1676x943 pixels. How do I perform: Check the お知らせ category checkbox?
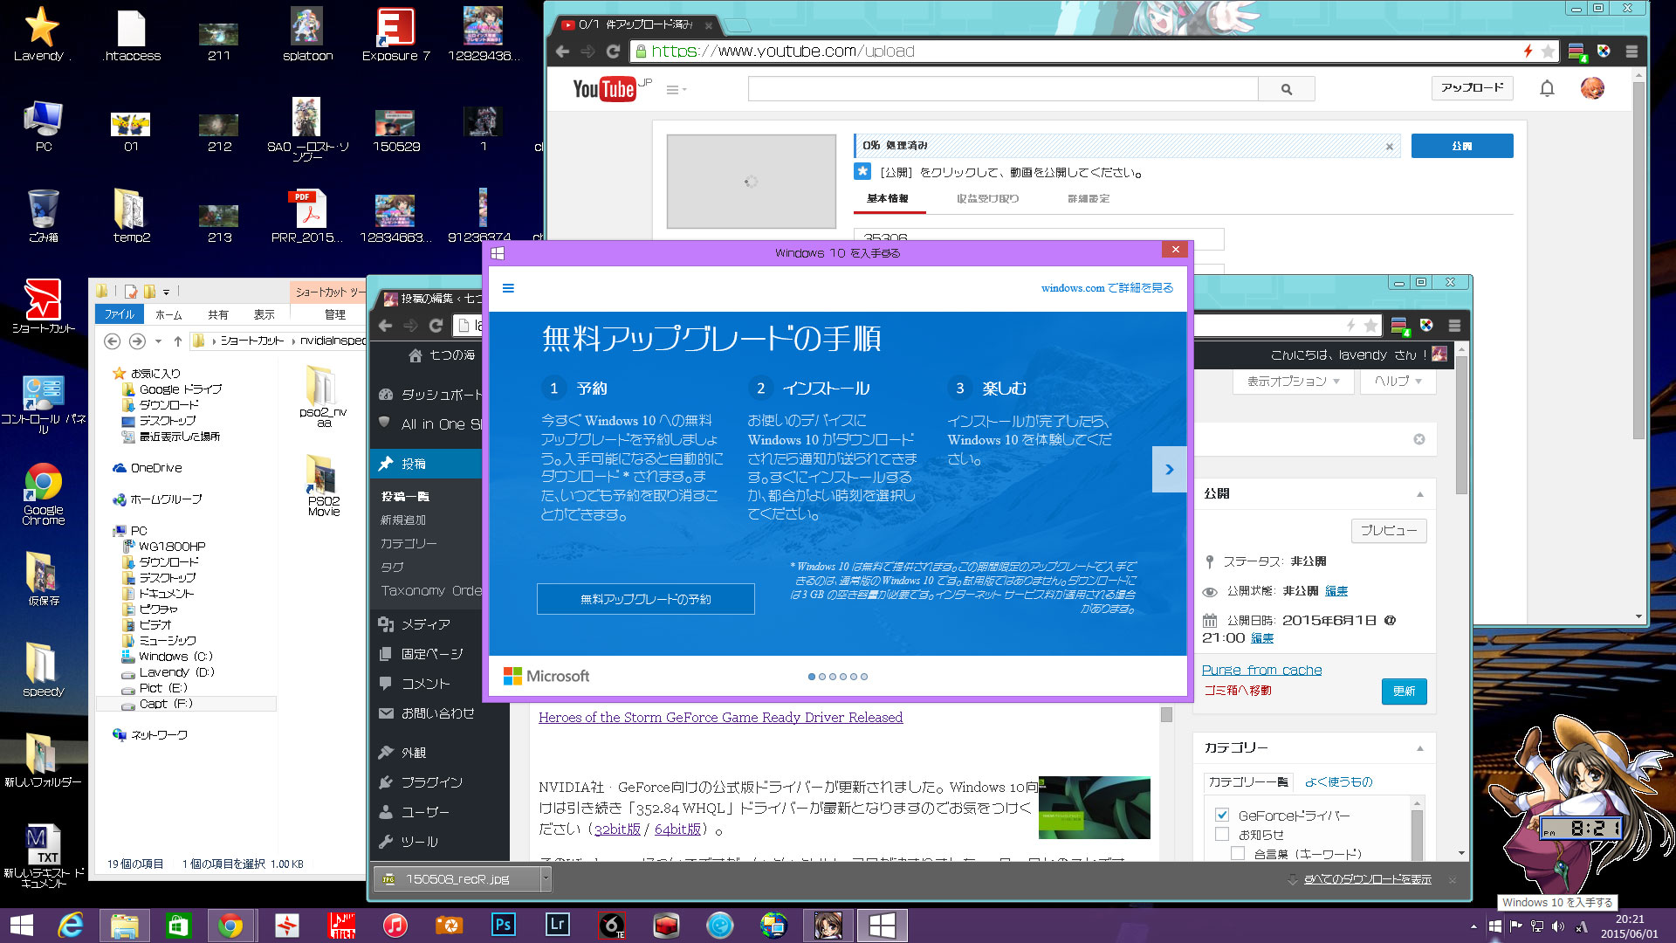click(1222, 834)
